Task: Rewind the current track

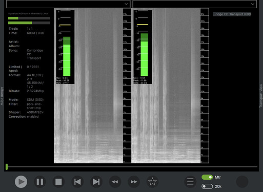Action: (115, 182)
